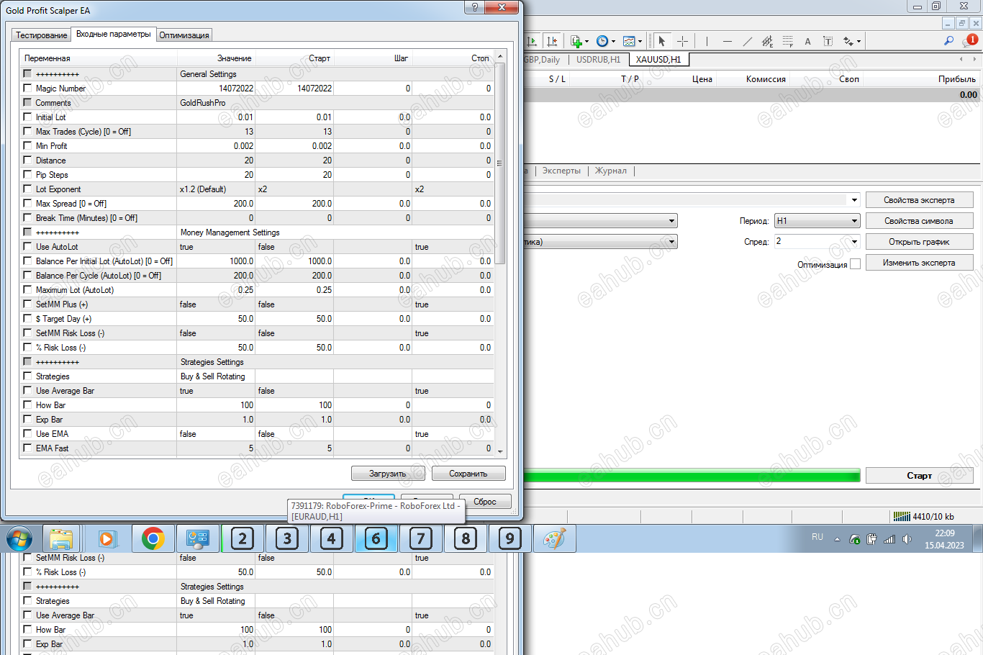Select the Входные параметры tab
The width and height of the screenshot is (983, 655).
pyautogui.click(x=114, y=34)
